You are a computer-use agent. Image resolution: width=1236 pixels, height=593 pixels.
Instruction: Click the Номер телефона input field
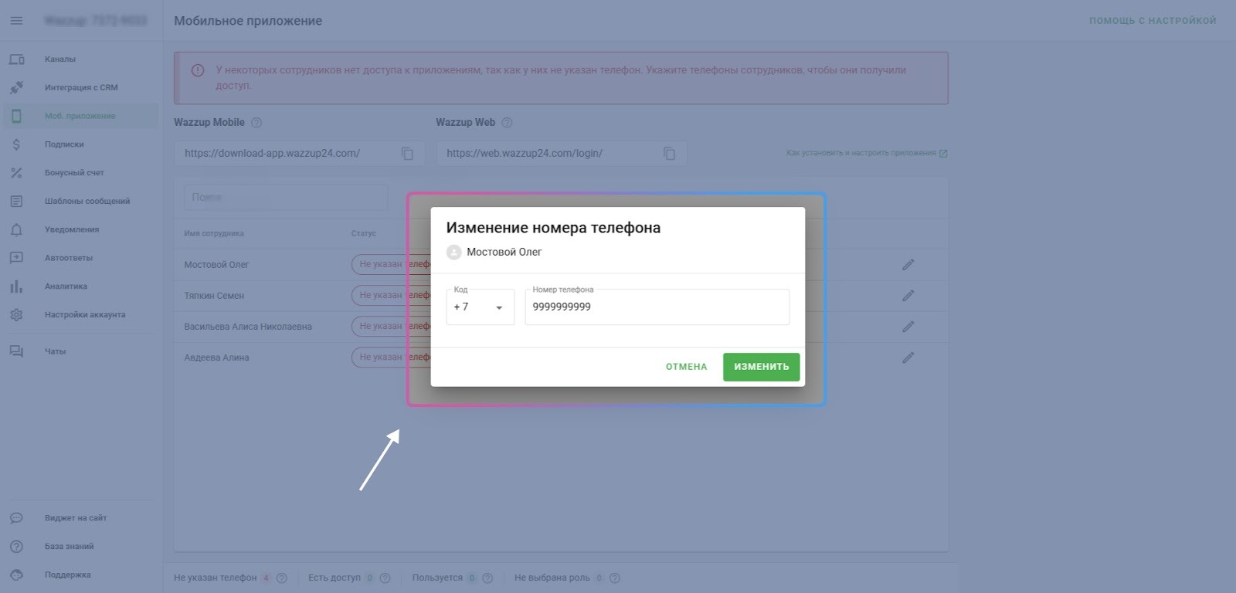pos(657,307)
